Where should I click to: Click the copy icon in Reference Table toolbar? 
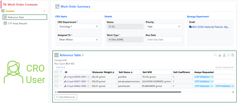pos(229,55)
